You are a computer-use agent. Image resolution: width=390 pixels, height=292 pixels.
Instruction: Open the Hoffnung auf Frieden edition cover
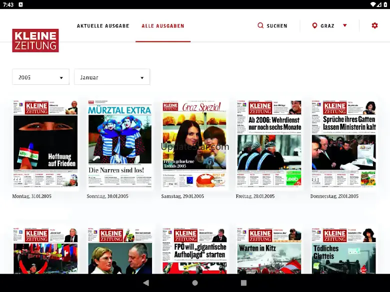45,144
